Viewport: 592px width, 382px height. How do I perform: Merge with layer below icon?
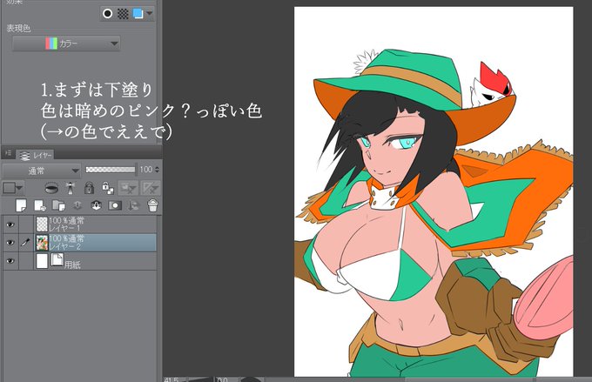96,205
